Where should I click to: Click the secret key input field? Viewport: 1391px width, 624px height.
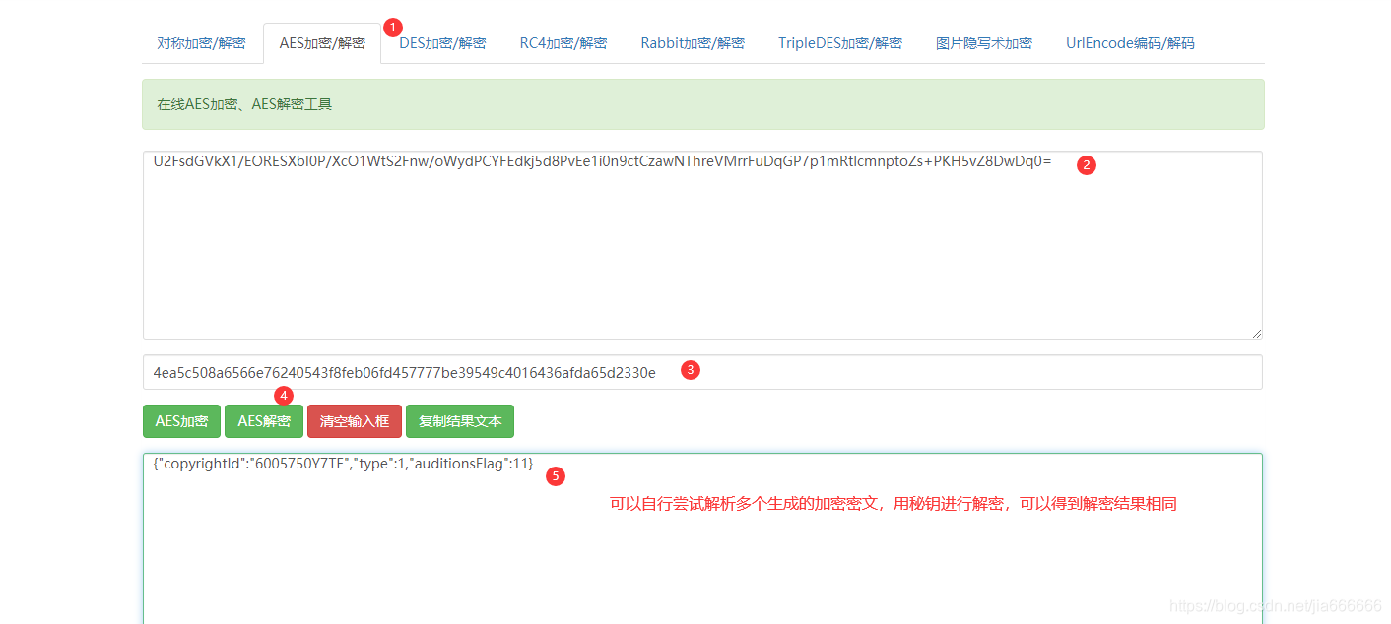click(702, 372)
